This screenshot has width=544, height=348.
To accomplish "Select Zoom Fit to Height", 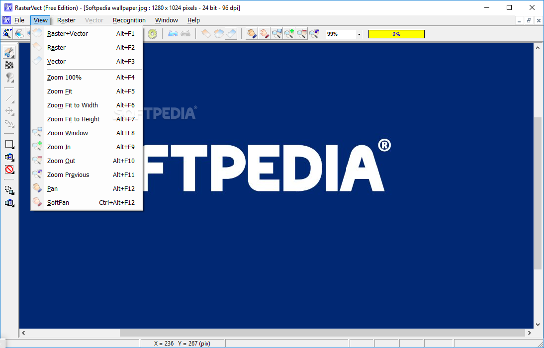I will [87, 119].
